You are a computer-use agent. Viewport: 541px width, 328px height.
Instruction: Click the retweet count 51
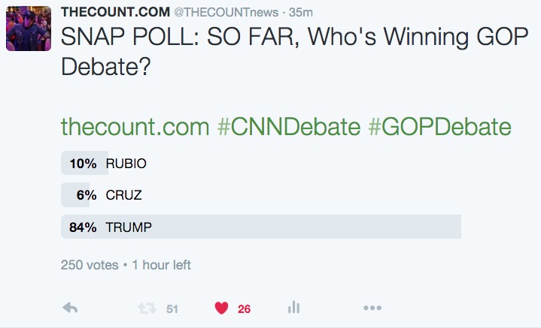pyautogui.click(x=172, y=308)
